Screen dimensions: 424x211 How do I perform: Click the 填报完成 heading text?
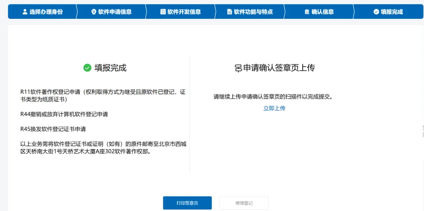[110, 68]
